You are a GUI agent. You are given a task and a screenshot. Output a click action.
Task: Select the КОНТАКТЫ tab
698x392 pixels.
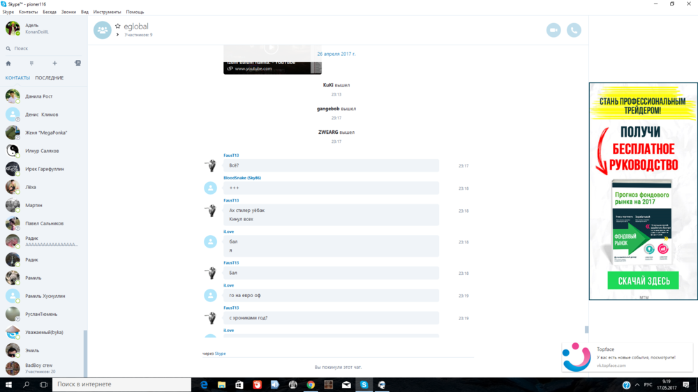point(17,78)
